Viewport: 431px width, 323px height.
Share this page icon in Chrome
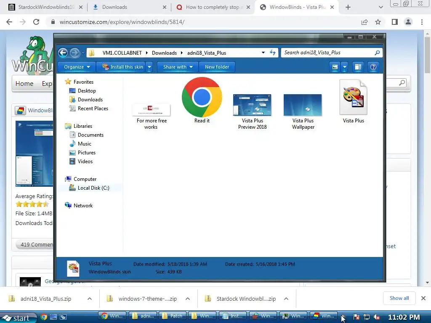(x=364, y=22)
